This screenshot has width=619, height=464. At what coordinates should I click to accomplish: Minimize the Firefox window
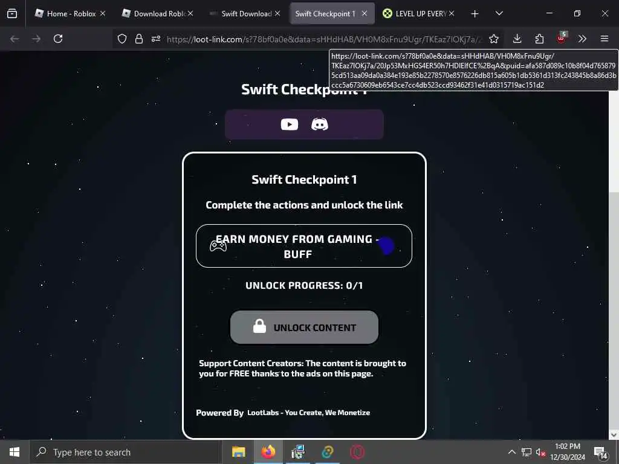(549, 13)
